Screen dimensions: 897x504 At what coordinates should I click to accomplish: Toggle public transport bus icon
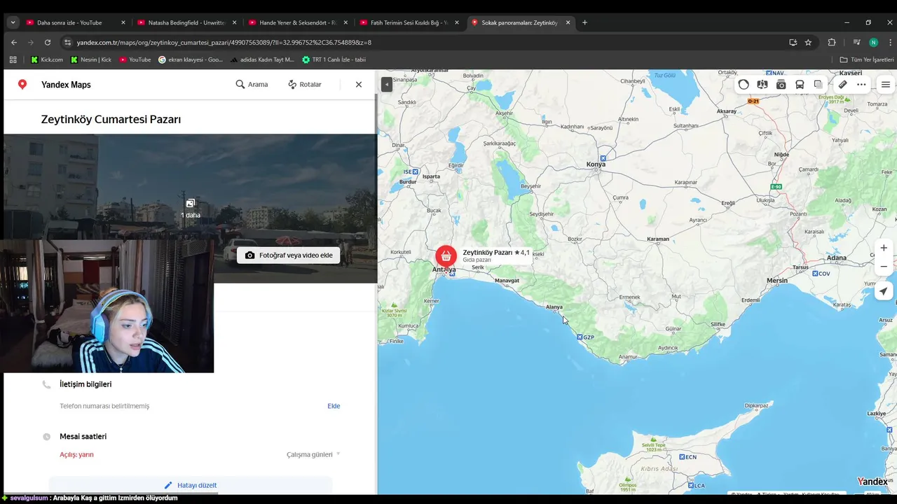point(800,85)
